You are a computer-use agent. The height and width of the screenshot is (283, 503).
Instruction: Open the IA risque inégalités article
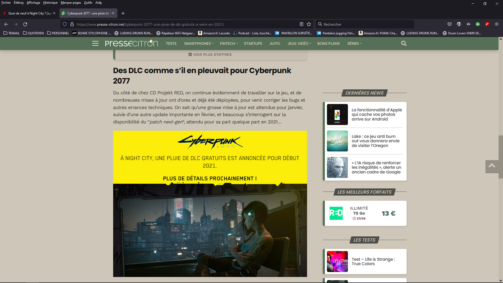click(x=376, y=167)
